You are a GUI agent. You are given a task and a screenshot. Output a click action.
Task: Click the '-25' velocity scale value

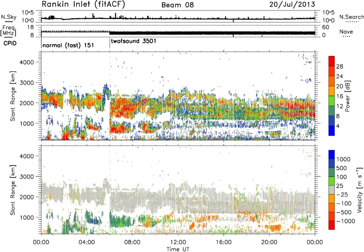coord(342,195)
